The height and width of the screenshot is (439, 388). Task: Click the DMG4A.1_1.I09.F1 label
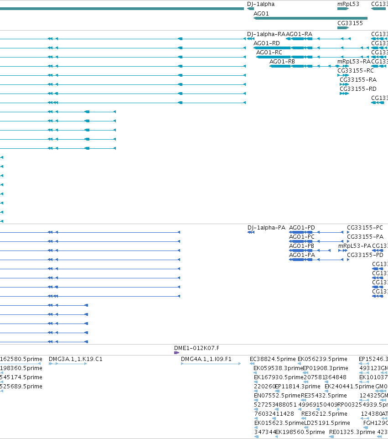coord(206,359)
